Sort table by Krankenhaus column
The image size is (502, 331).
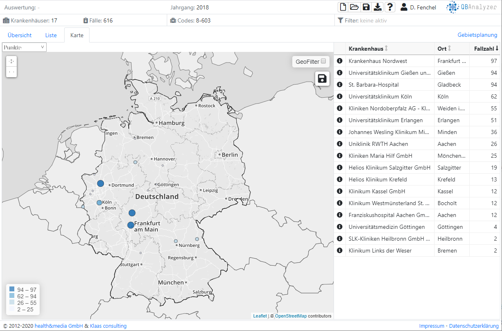point(390,49)
